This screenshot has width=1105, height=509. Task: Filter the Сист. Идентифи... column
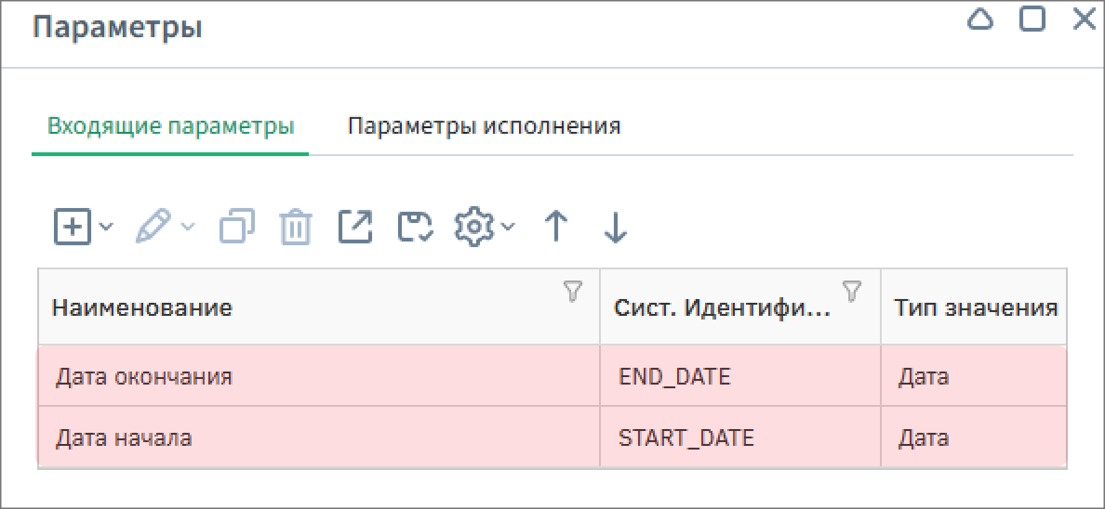point(851,292)
